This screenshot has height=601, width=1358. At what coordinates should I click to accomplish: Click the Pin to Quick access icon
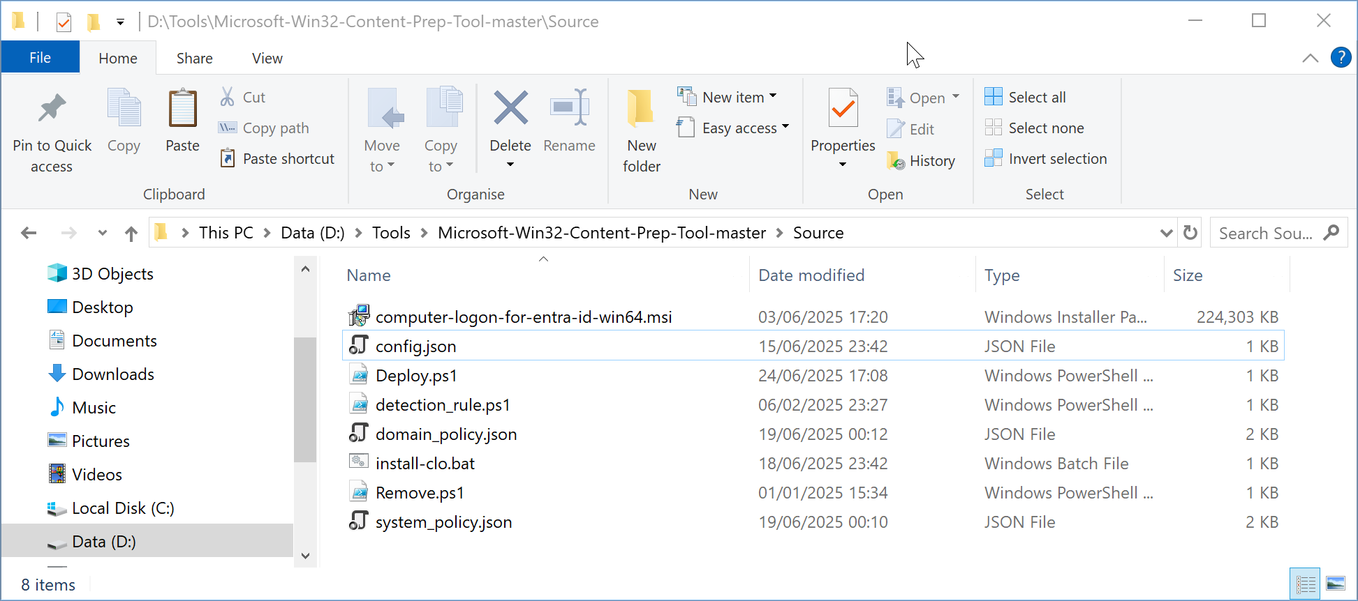(52, 109)
